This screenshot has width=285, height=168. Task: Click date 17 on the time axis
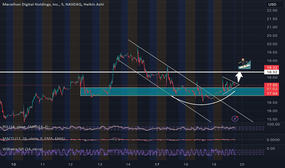click(157, 164)
